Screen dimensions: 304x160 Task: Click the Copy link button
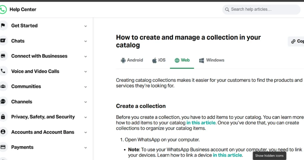point(296,41)
